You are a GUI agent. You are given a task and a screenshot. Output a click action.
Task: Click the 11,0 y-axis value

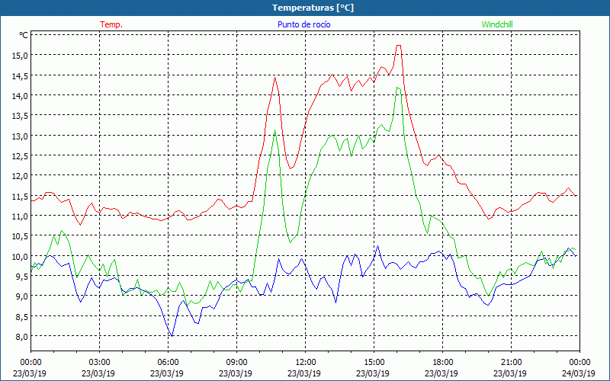click(x=20, y=216)
